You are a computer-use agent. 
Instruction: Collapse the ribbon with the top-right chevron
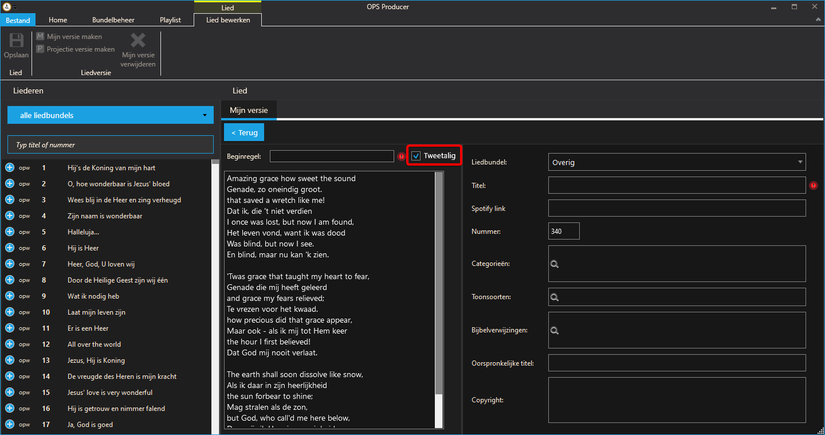point(818,20)
